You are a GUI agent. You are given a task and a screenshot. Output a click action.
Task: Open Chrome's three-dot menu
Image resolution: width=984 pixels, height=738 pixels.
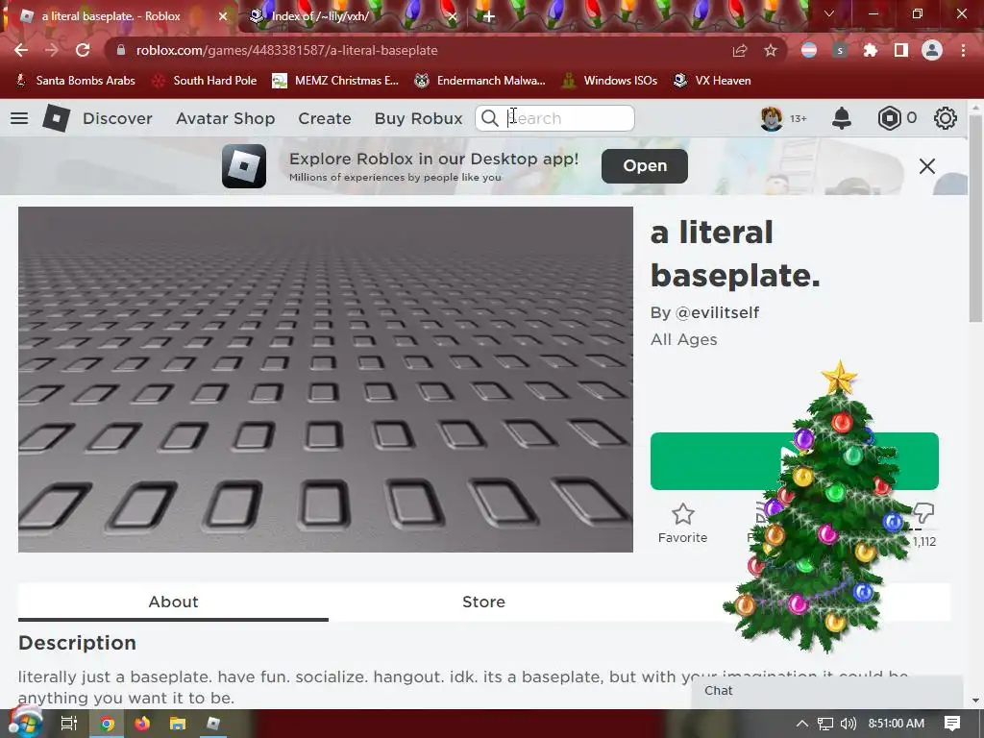pyautogui.click(x=963, y=50)
